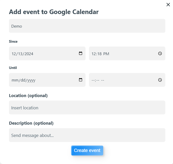Image resolution: width=173 pixels, height=164 pixels.
Task: Click the Send message about description field
Action: point(87,135)
